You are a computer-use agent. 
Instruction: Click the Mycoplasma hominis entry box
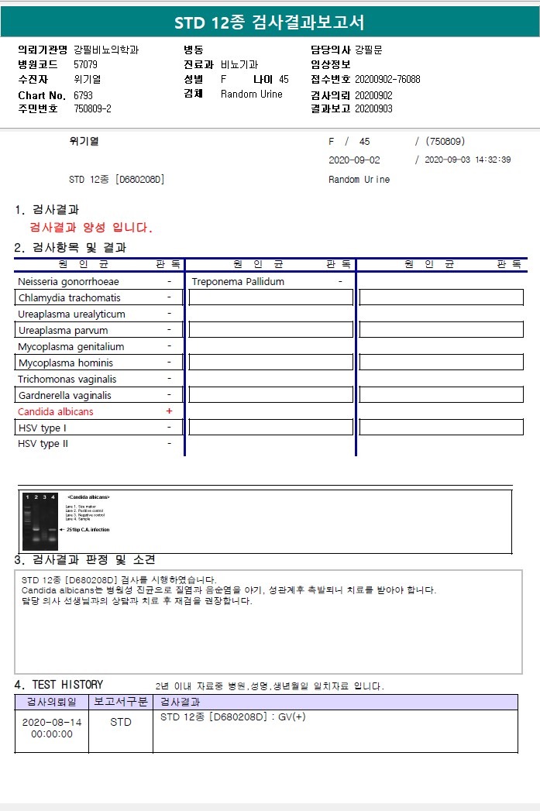tap(99, 363)
